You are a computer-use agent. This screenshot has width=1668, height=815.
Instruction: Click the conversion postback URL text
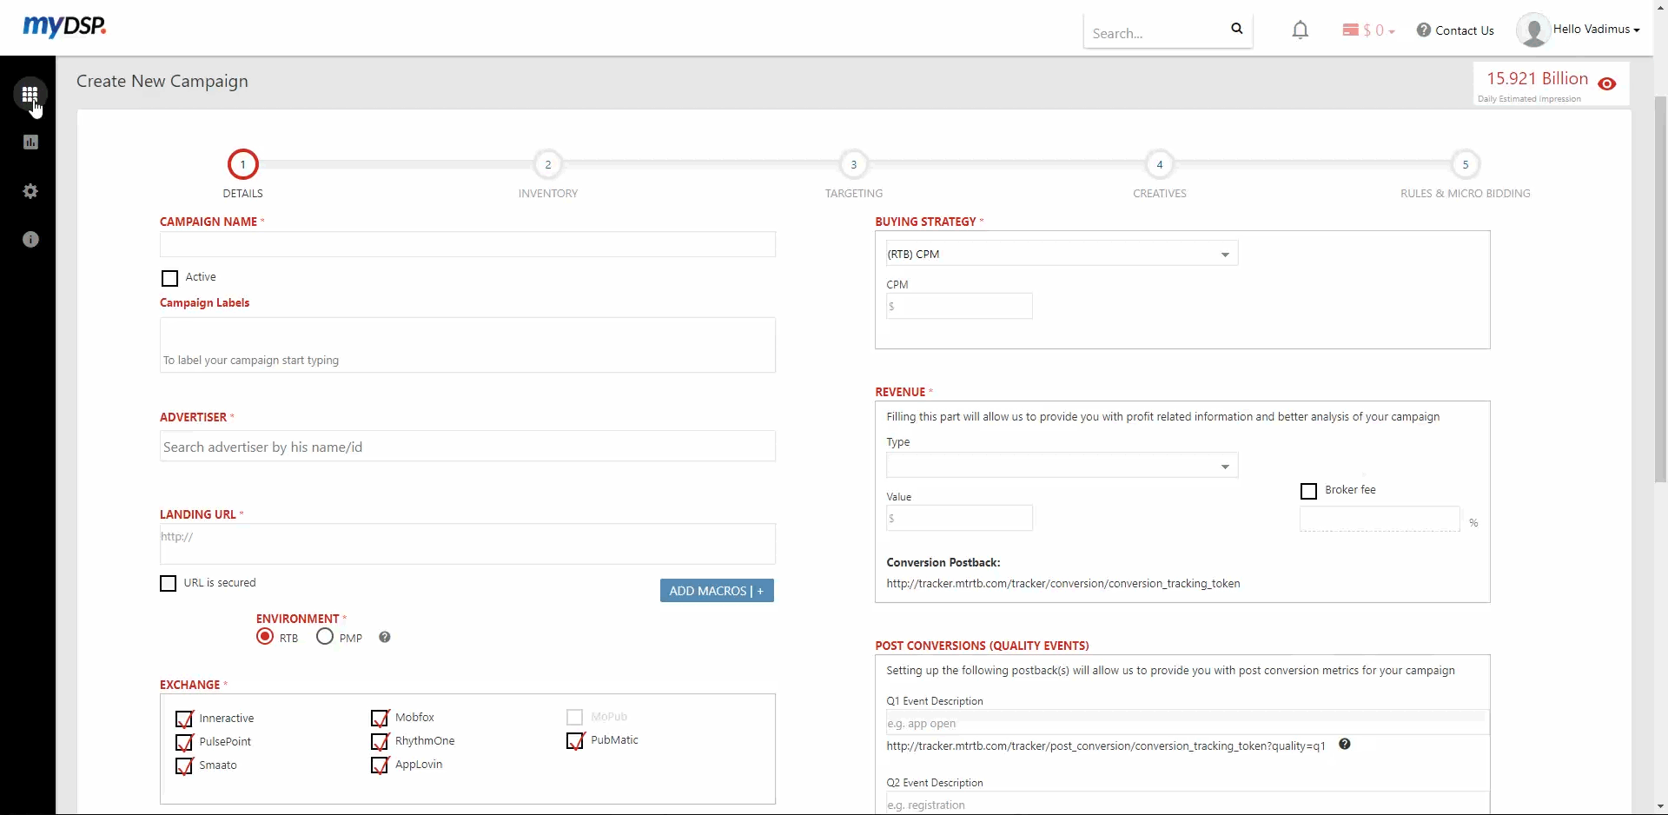1063,584
